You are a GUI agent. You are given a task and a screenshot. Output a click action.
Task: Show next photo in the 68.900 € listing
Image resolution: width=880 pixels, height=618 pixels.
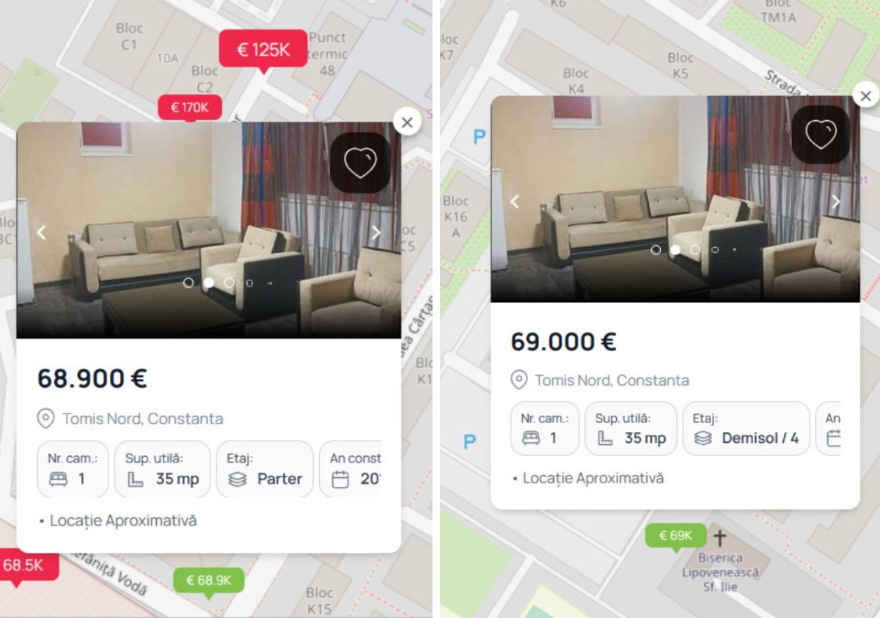(x=376, y=232)
